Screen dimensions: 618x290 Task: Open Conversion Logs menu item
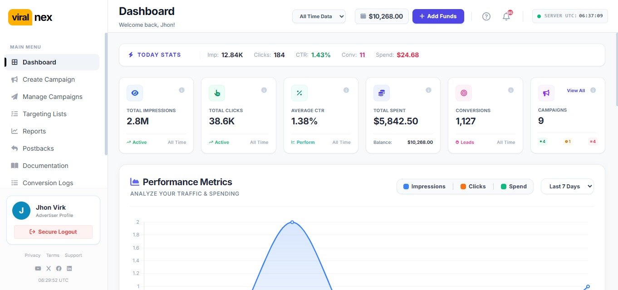[x=52, y=183]
